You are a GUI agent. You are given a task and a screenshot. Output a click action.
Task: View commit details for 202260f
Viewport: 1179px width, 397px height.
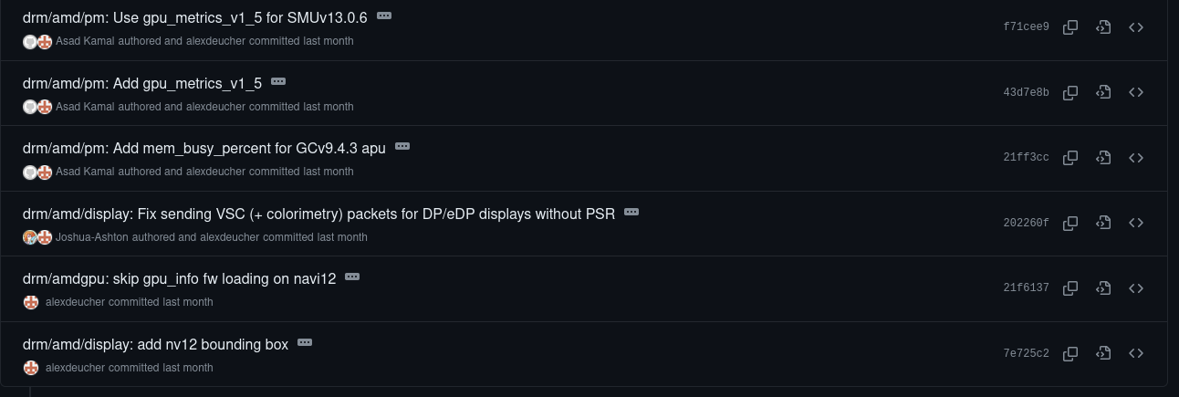(1103, 223)
